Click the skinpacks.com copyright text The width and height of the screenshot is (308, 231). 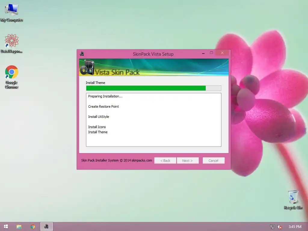[117, 160]
